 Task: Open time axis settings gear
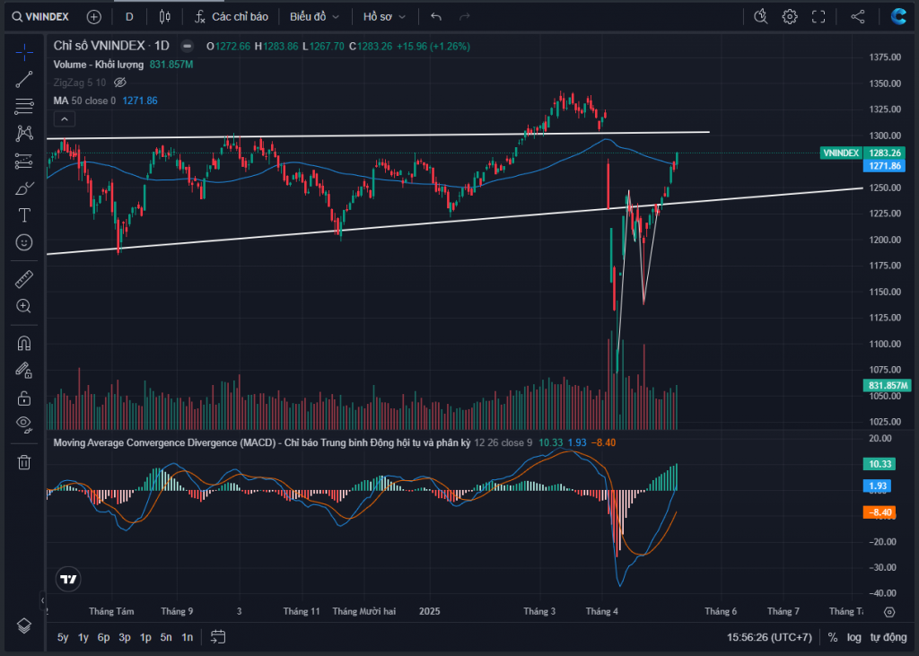889,612
